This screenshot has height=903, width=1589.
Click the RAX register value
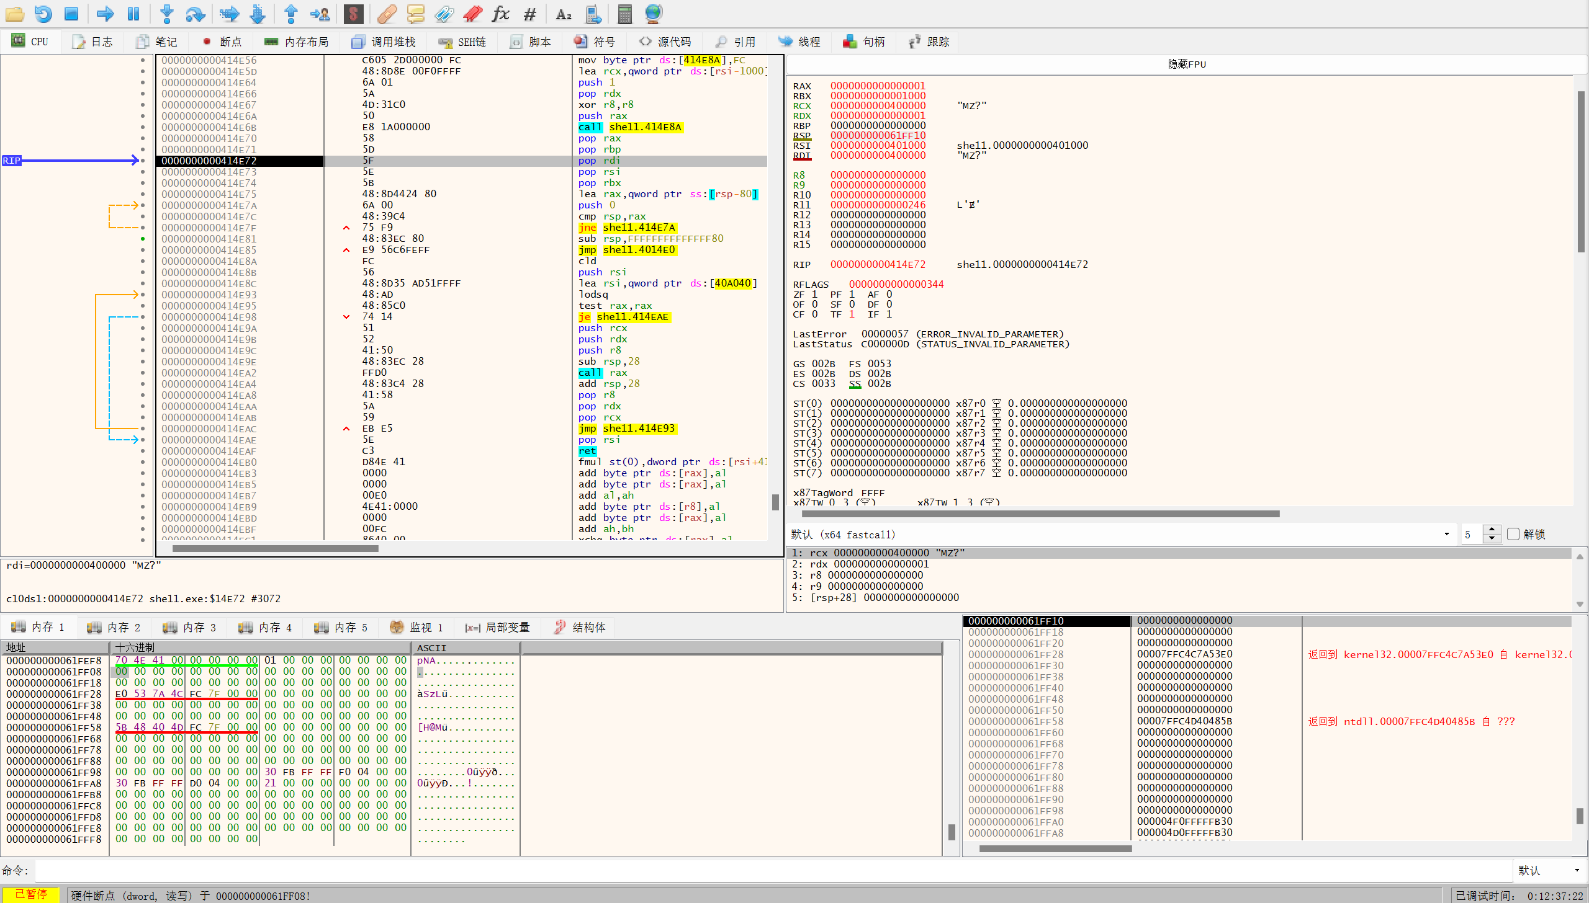pos(878,86)
